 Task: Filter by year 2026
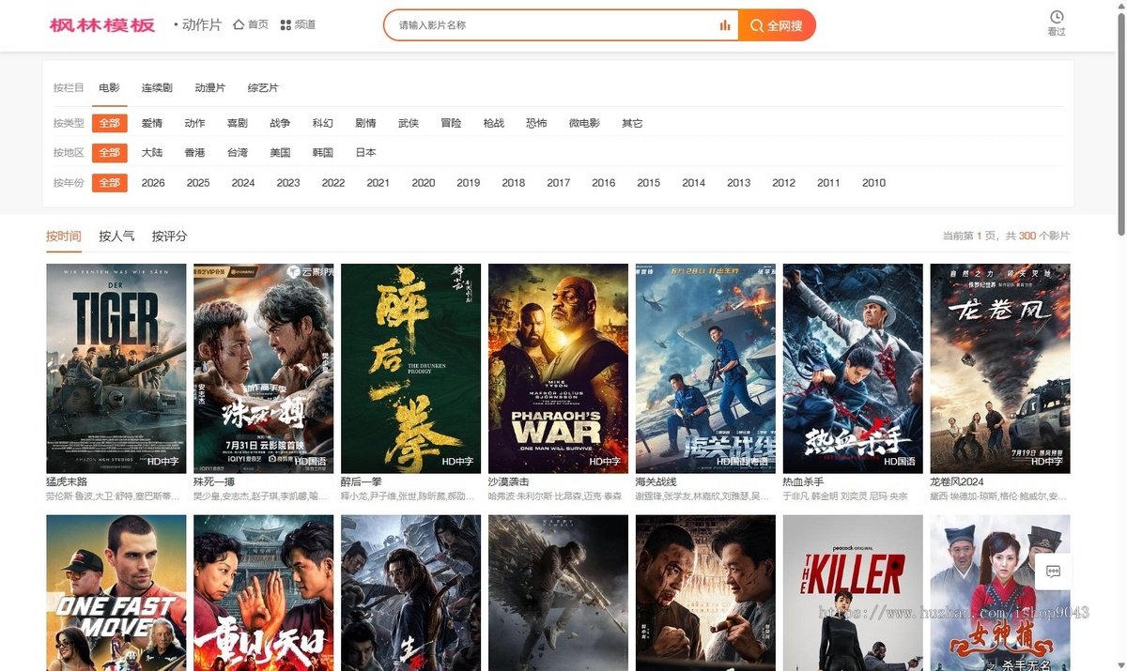coord(153,182)
